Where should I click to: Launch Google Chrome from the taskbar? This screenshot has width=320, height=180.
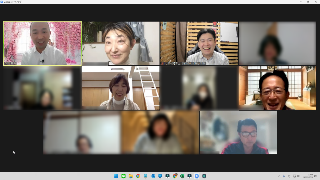(138, 176)
